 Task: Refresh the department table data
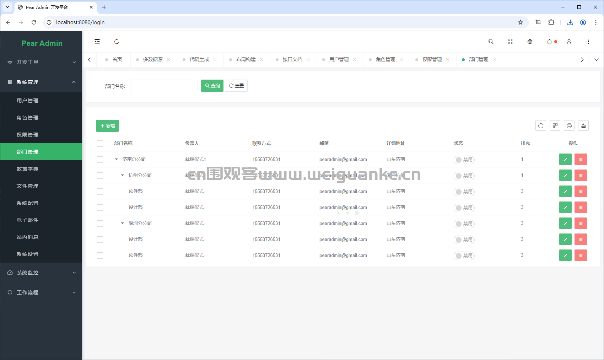(541, 125)
